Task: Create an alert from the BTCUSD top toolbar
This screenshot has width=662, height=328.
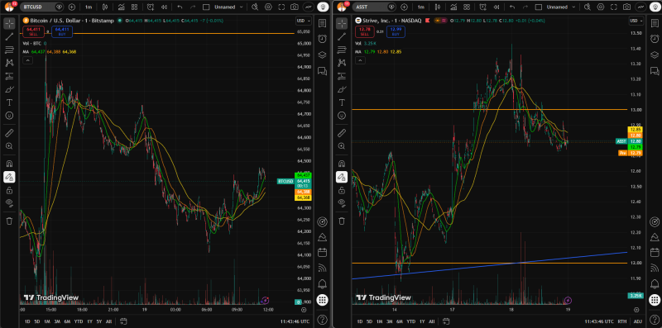Action: pyautogui.click(x=151, y=7)
